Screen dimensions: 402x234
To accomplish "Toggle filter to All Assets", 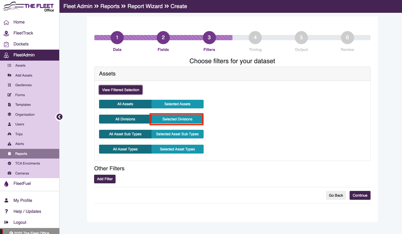I will pos(125,104).
